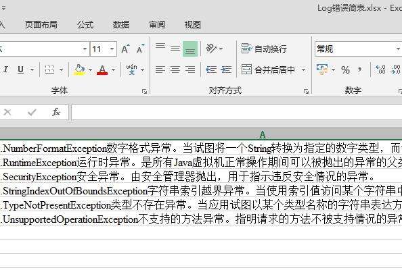Toggle 自动换行 wrap text

click(x=264, y=49)
